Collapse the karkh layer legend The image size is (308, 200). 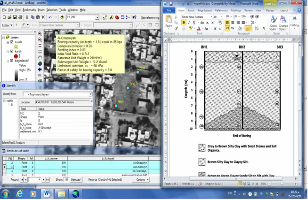coord(8,52)
